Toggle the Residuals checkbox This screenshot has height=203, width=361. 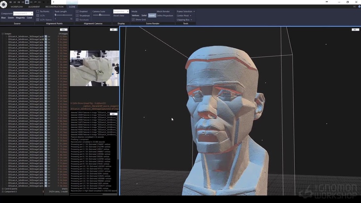77,20
